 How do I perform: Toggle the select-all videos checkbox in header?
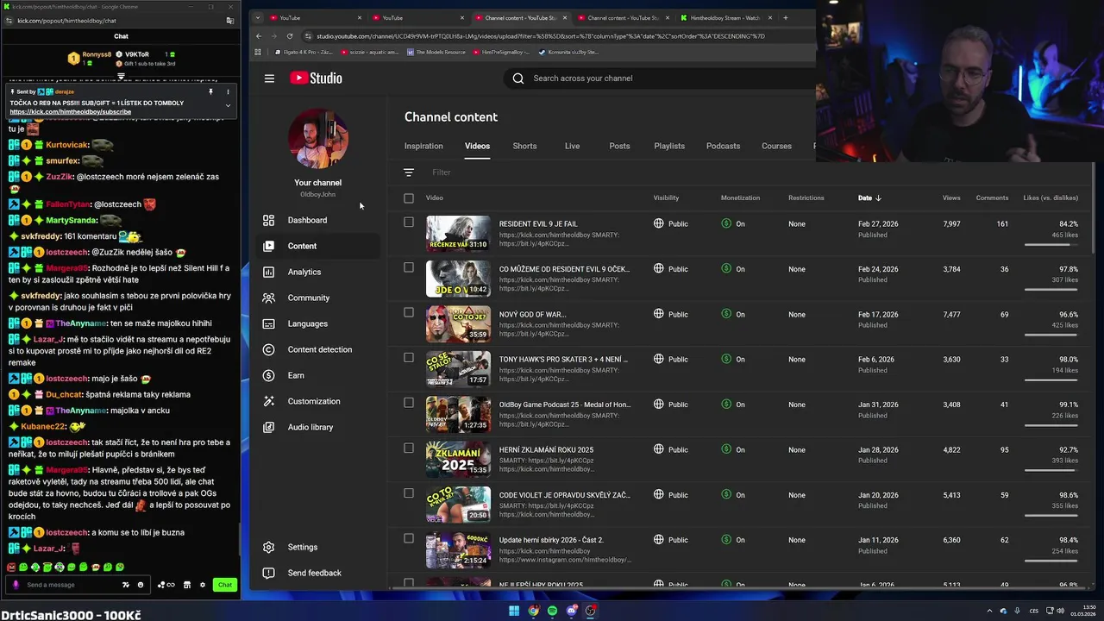[409, 198]
